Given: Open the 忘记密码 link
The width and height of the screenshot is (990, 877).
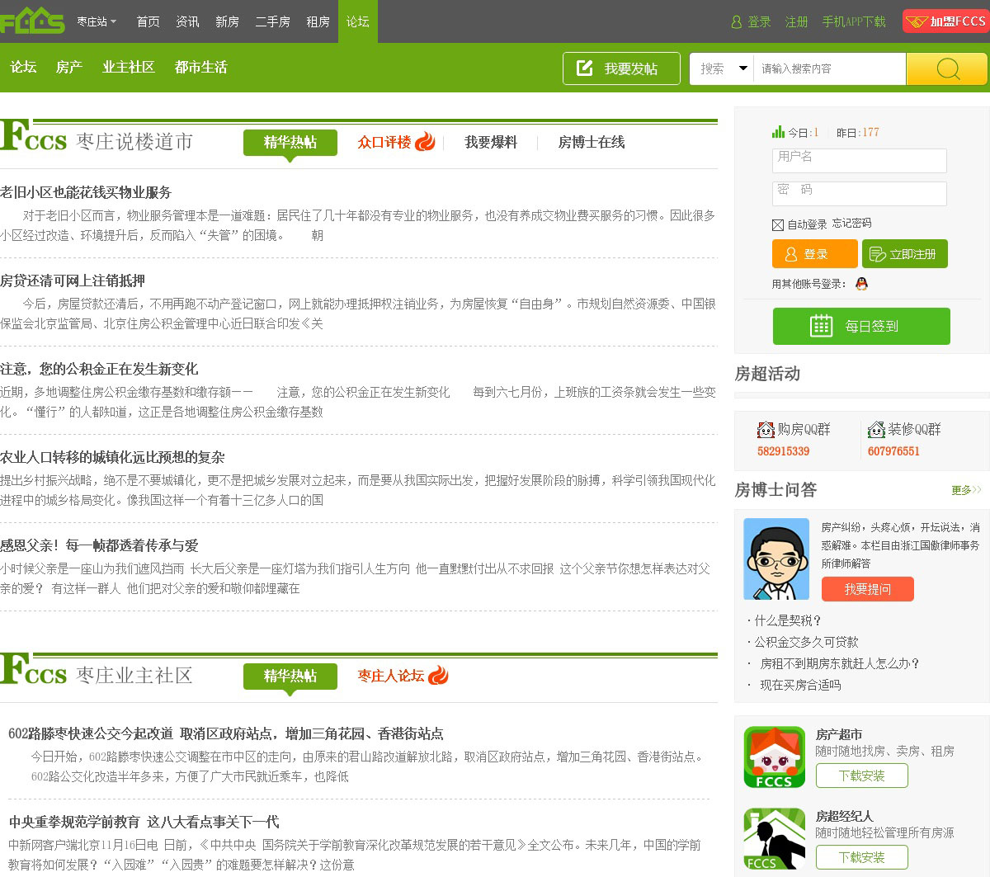Looking at the screenshot, I should [851, 224].
